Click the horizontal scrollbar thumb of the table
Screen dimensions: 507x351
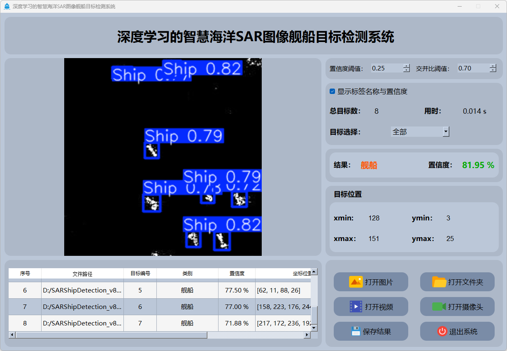coord(112,335)
